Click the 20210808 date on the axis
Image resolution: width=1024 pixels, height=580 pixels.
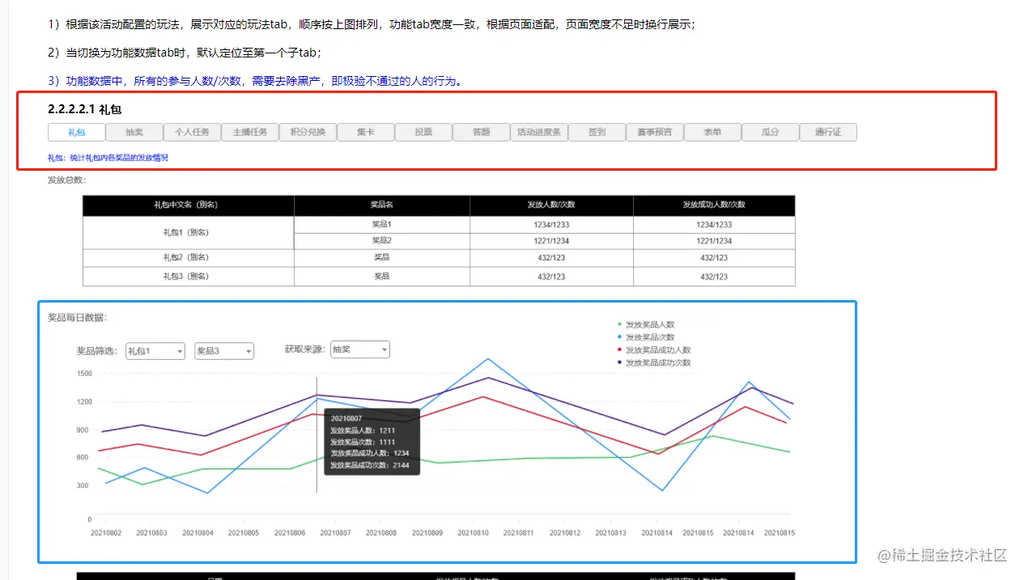[x=381, y=533]
